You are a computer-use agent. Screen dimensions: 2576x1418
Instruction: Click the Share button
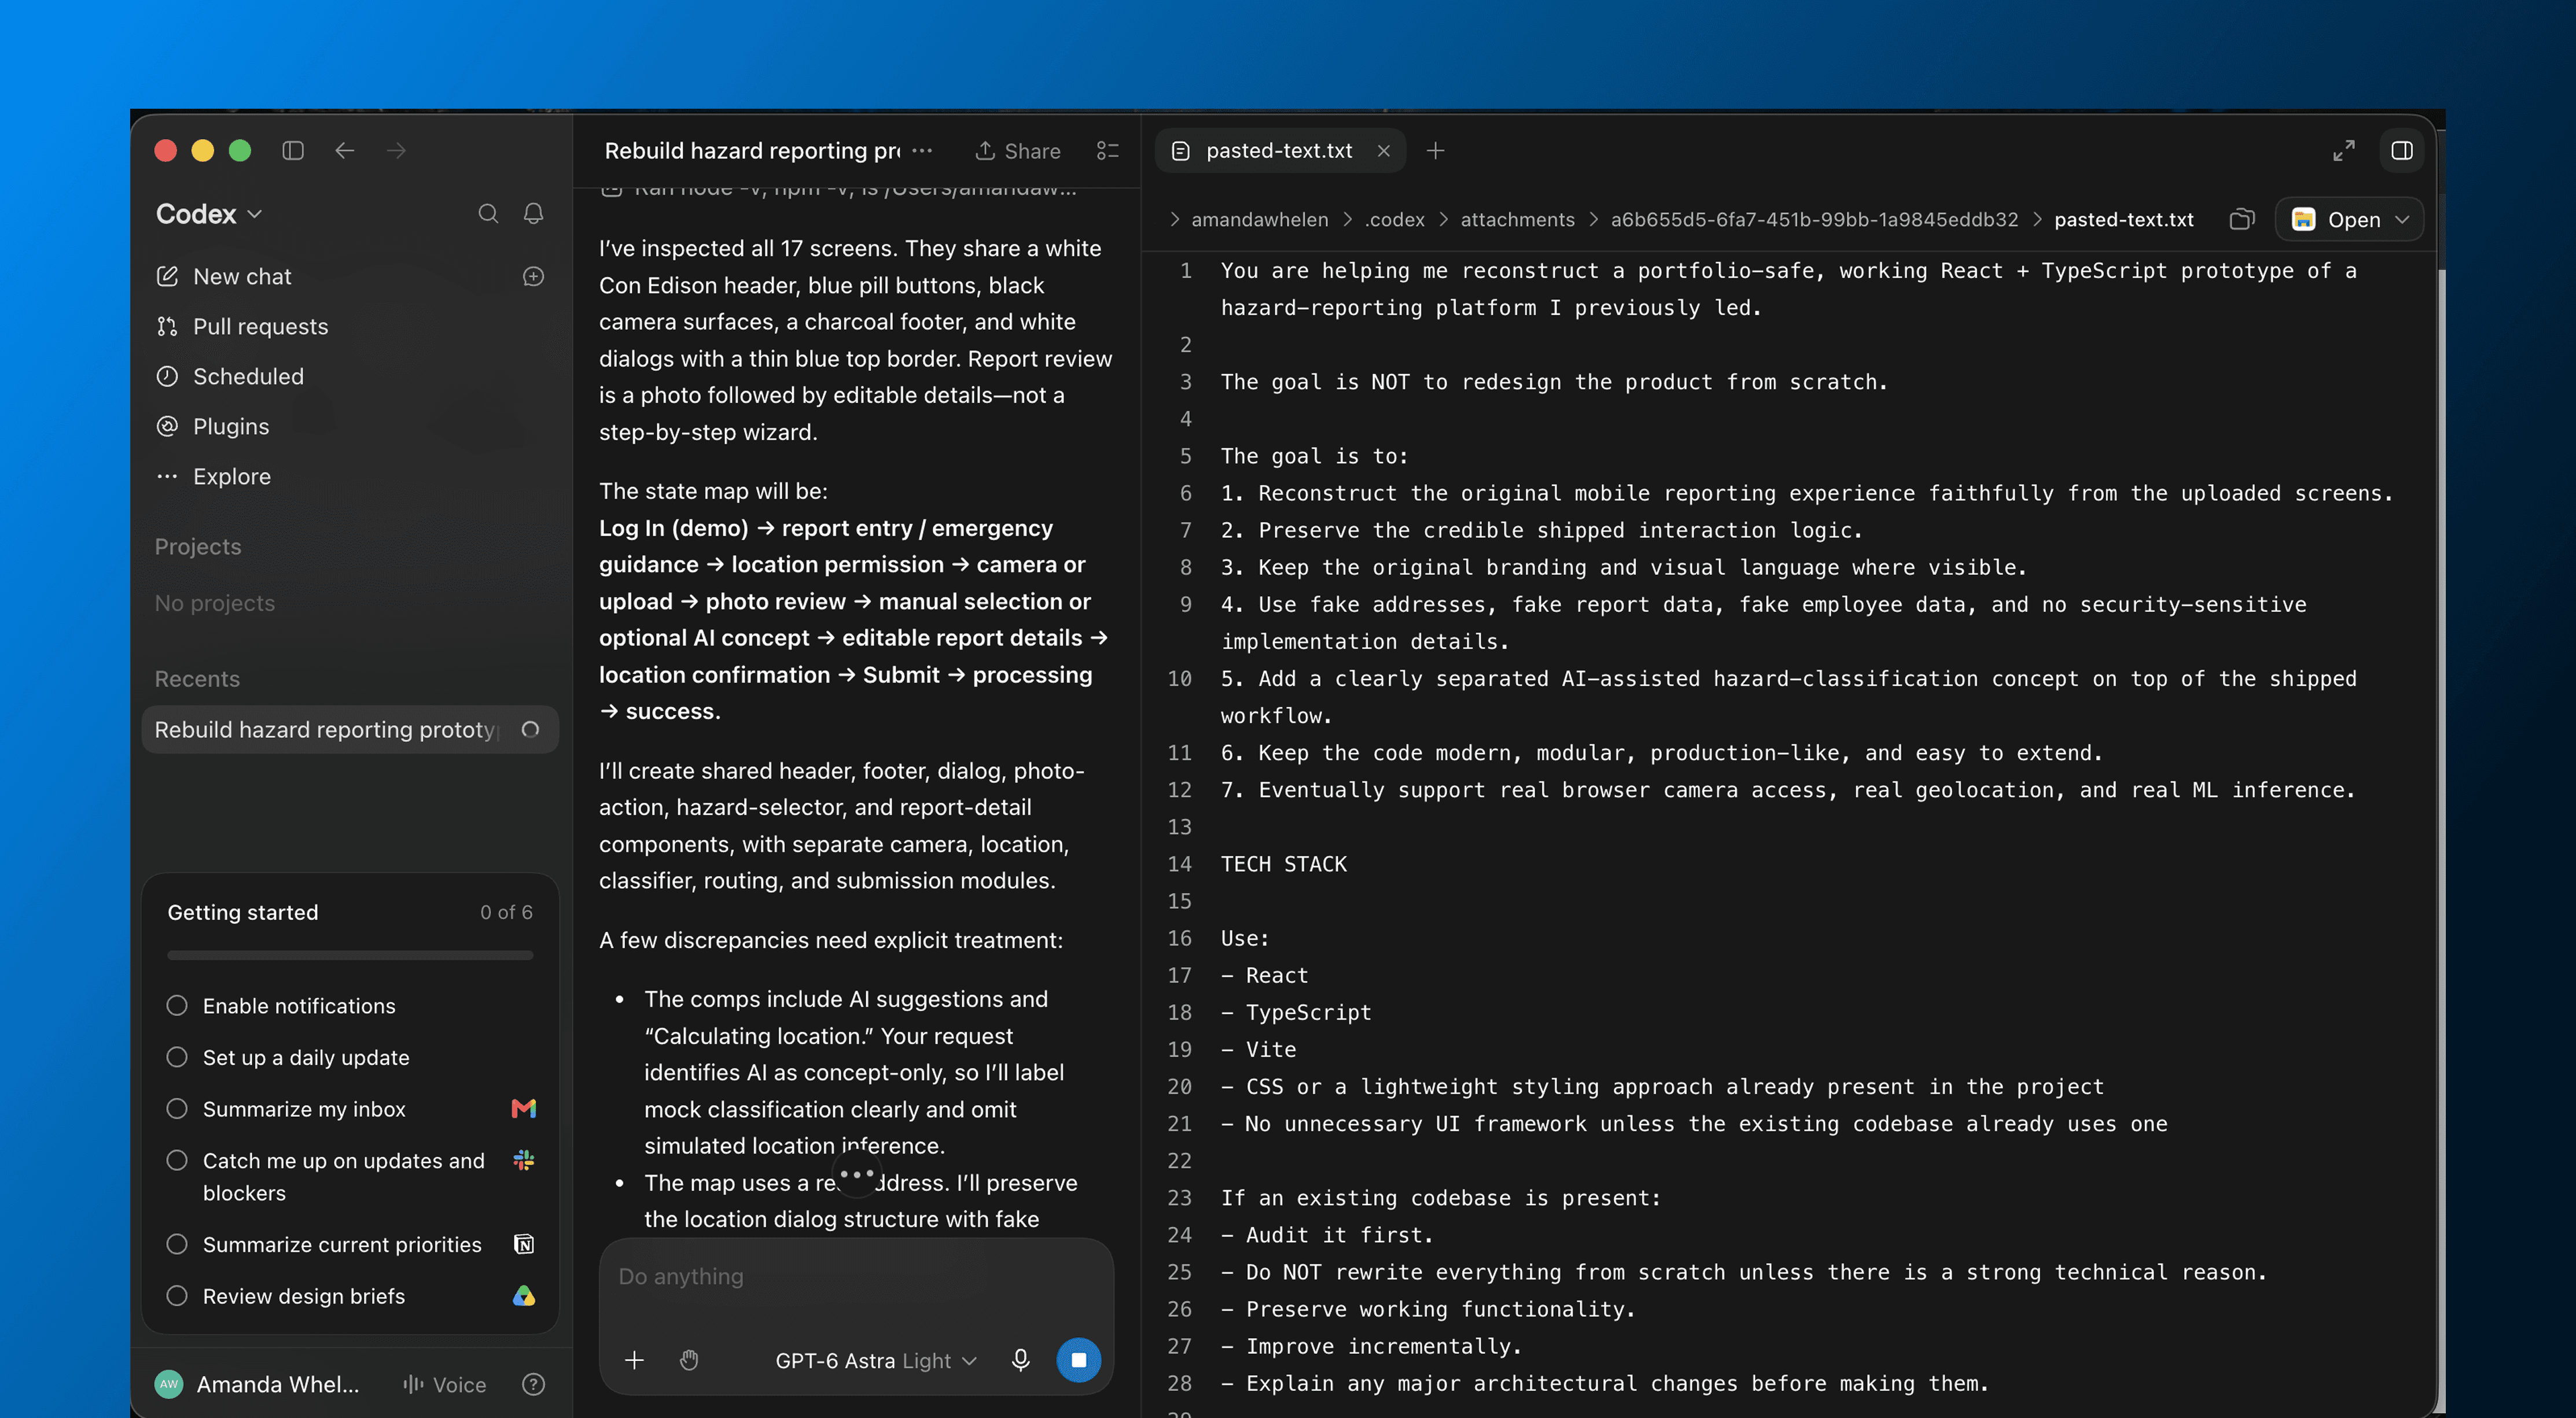click(1018, 151)
